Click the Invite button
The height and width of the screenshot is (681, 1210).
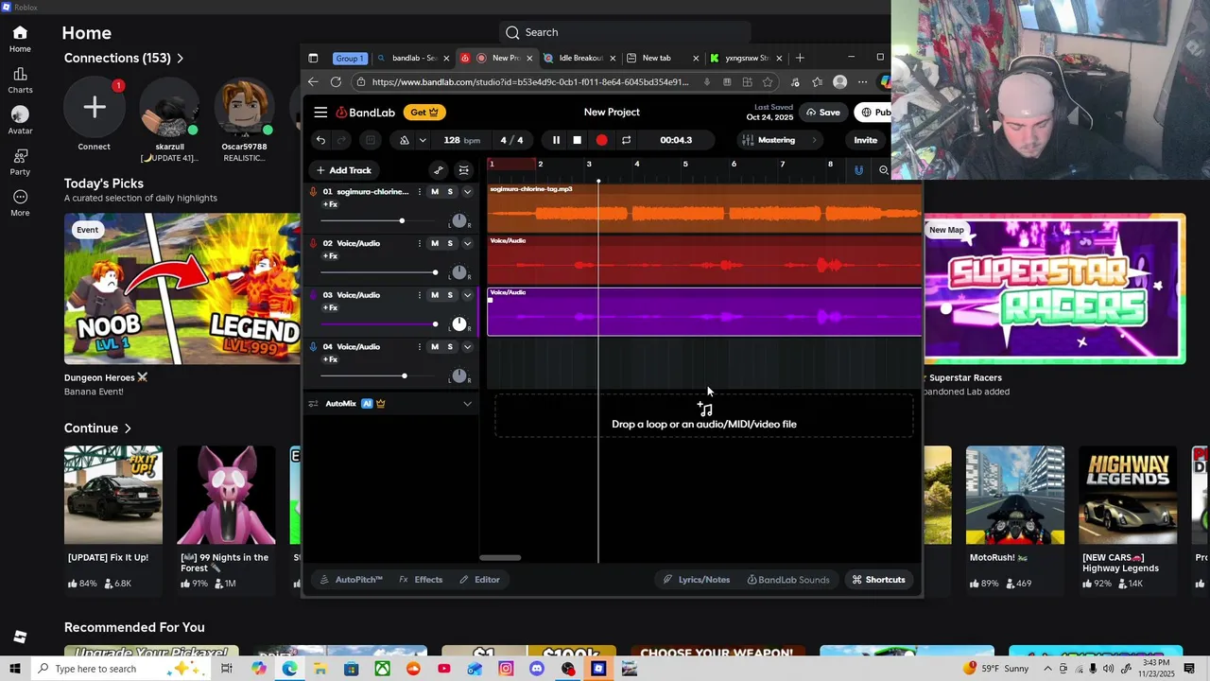click(x=865, y=140)
